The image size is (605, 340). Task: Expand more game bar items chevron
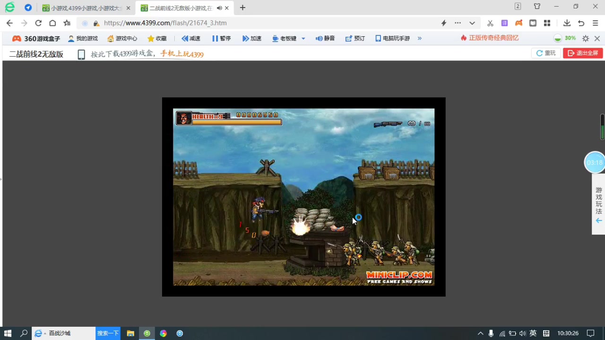click(419, 39)
